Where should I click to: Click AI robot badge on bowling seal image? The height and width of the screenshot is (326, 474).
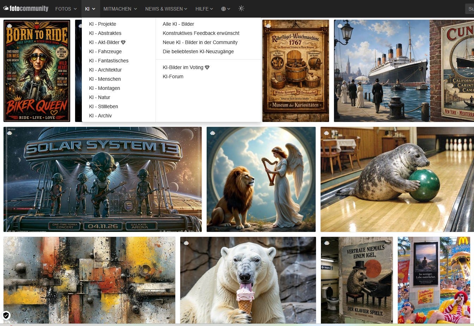click(327, 133)
